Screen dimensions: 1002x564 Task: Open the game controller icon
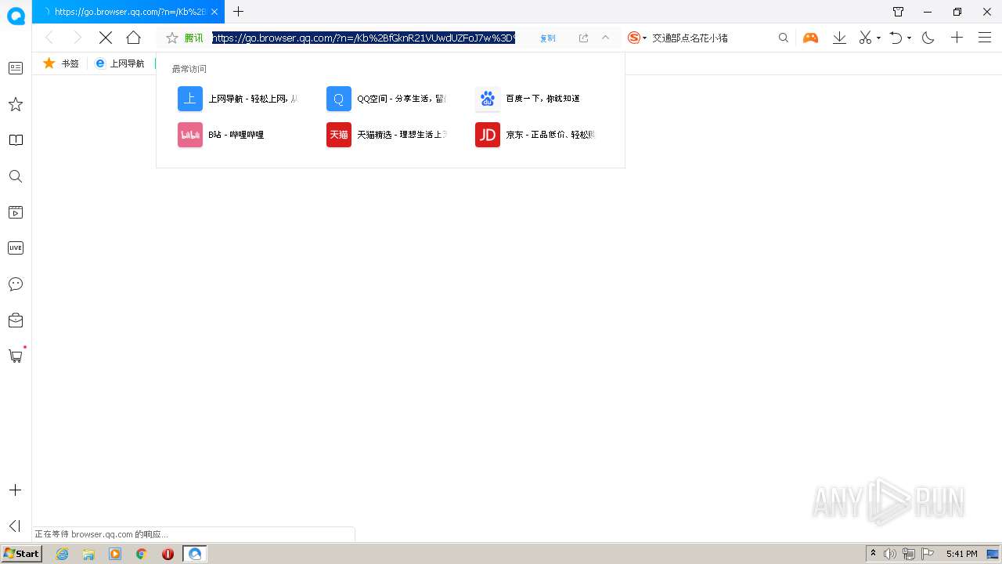tap(810, 38)
